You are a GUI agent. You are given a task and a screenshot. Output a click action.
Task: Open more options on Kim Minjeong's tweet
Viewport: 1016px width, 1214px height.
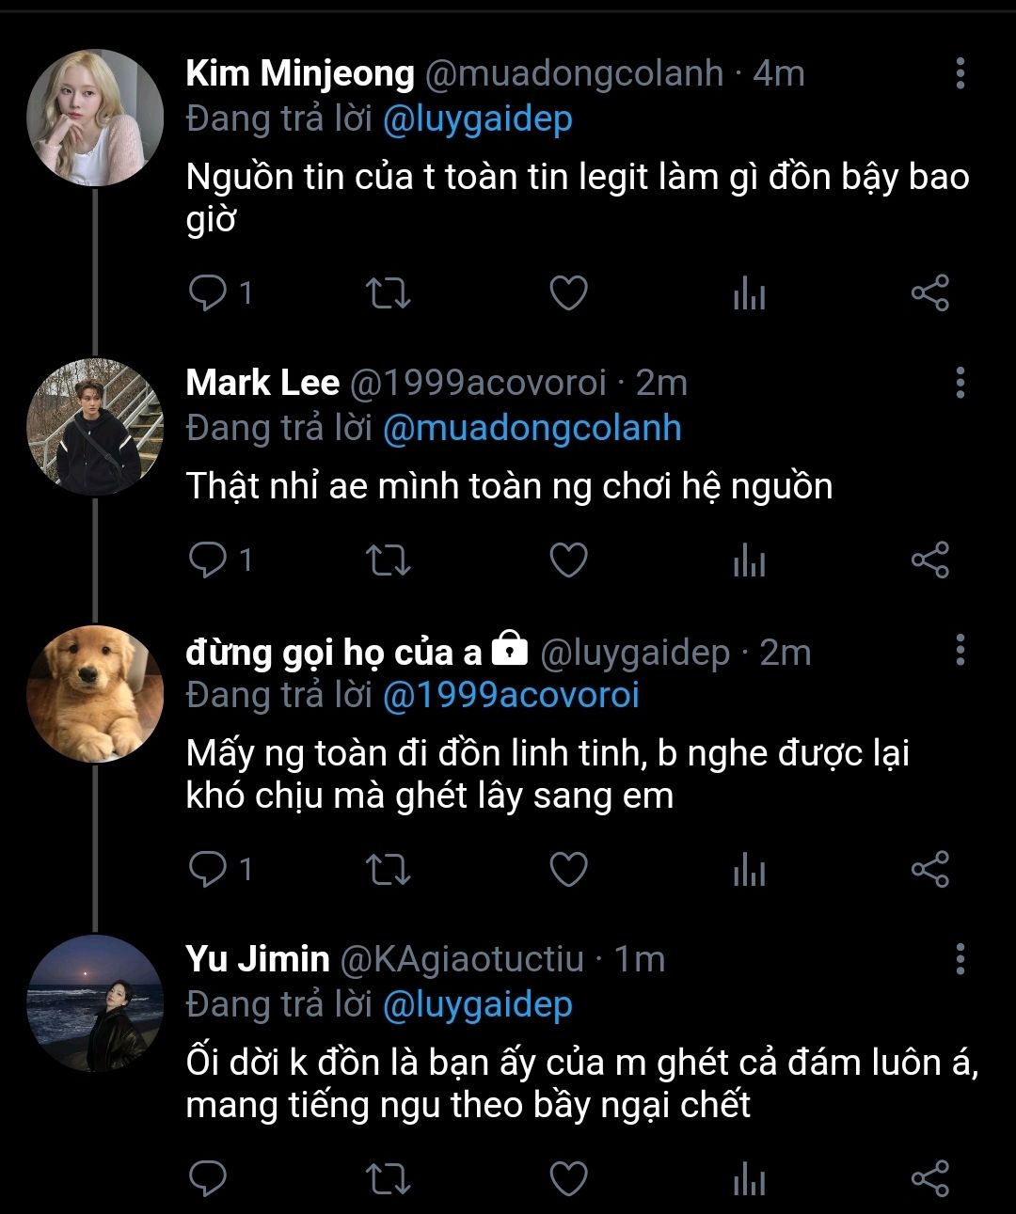(960, 72)
